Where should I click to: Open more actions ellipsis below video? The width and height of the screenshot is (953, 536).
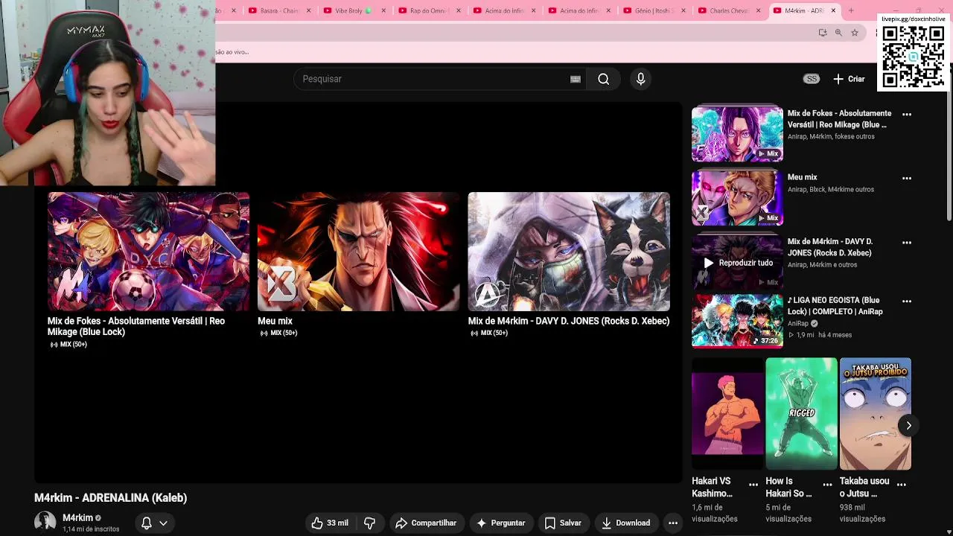(673, 523)
